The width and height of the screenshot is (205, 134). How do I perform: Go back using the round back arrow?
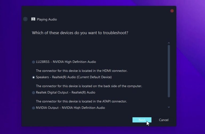[25, 19]
